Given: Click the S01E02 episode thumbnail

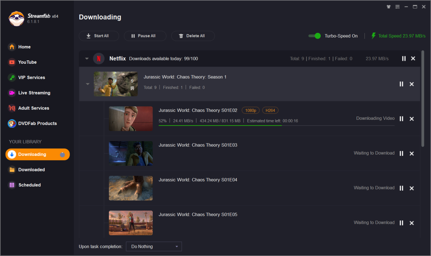Looking at the screenshot, I should [131, 119].
